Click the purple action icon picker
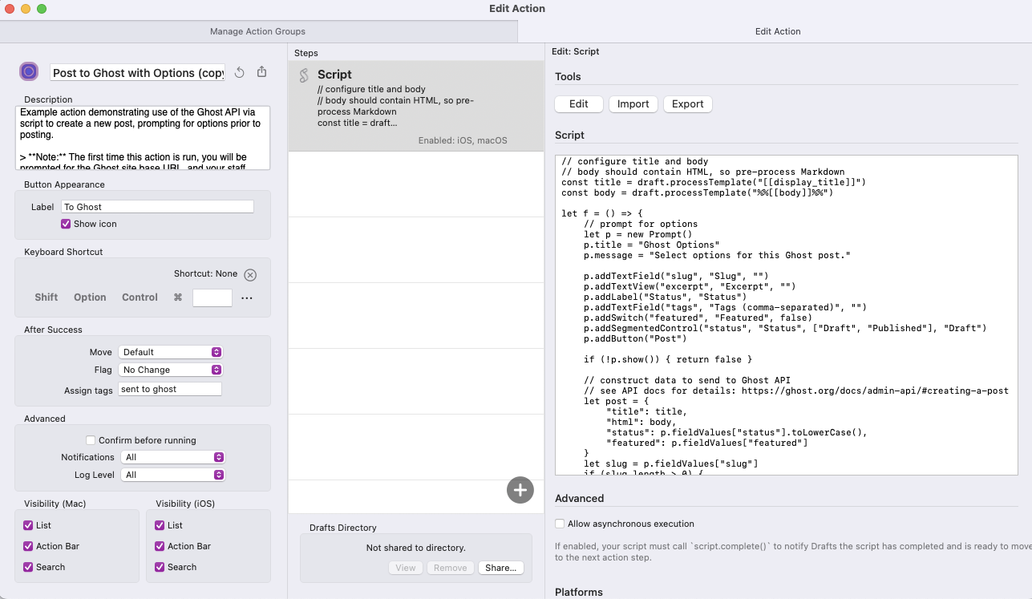Screen dimensions: 1032x599 pyautogui.click(x=29, y=71)
